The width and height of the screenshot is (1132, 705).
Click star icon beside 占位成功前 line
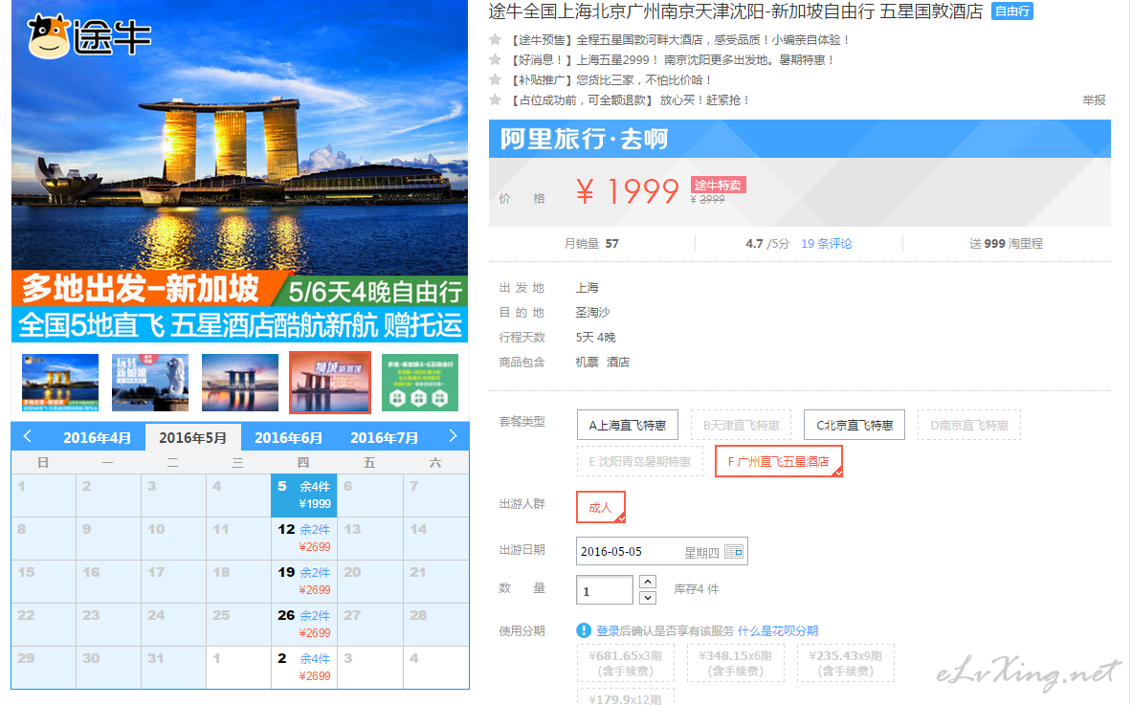[496, 99]
